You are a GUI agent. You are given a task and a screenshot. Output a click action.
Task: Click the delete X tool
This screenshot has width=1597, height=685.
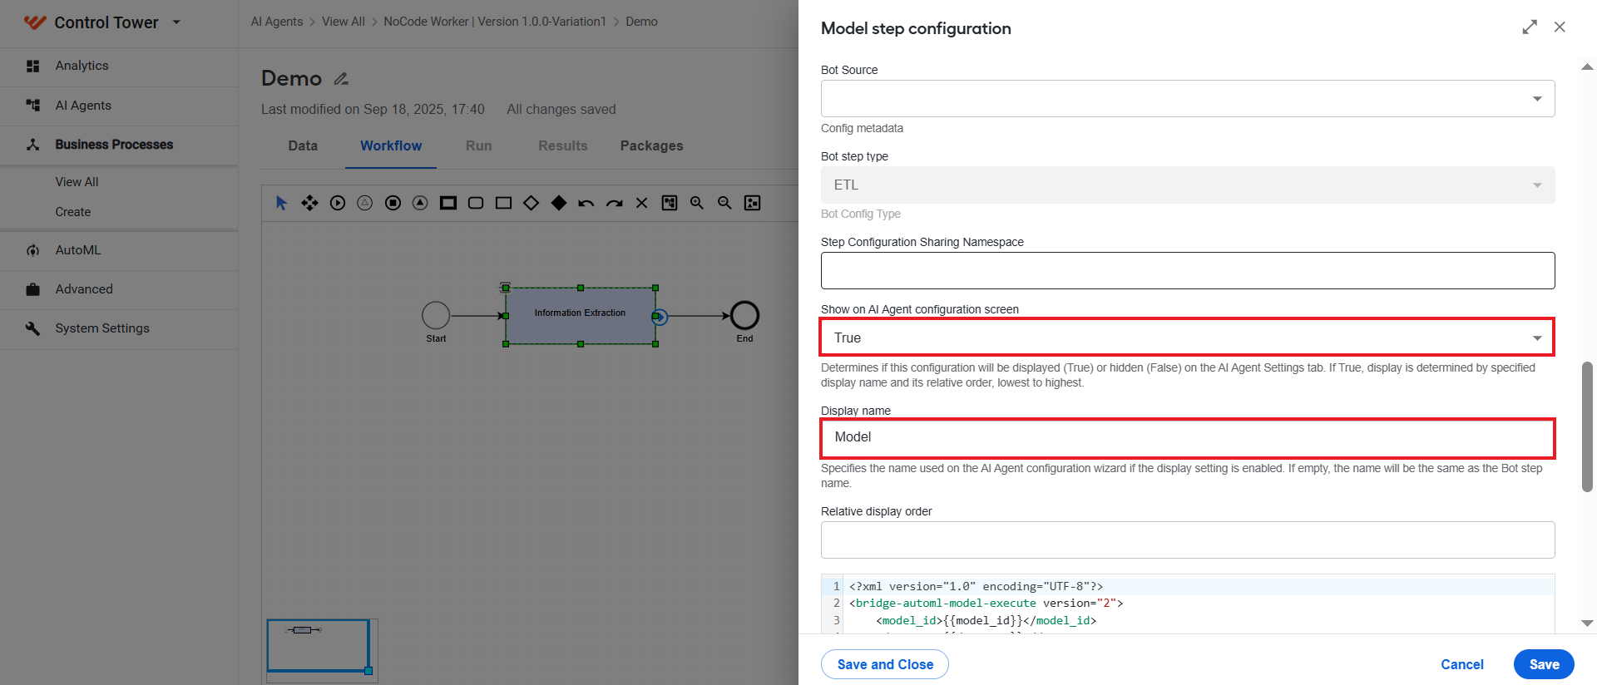641,203
